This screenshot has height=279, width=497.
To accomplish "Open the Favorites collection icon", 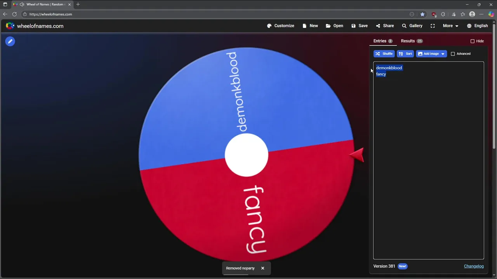I will coord(463,14).
